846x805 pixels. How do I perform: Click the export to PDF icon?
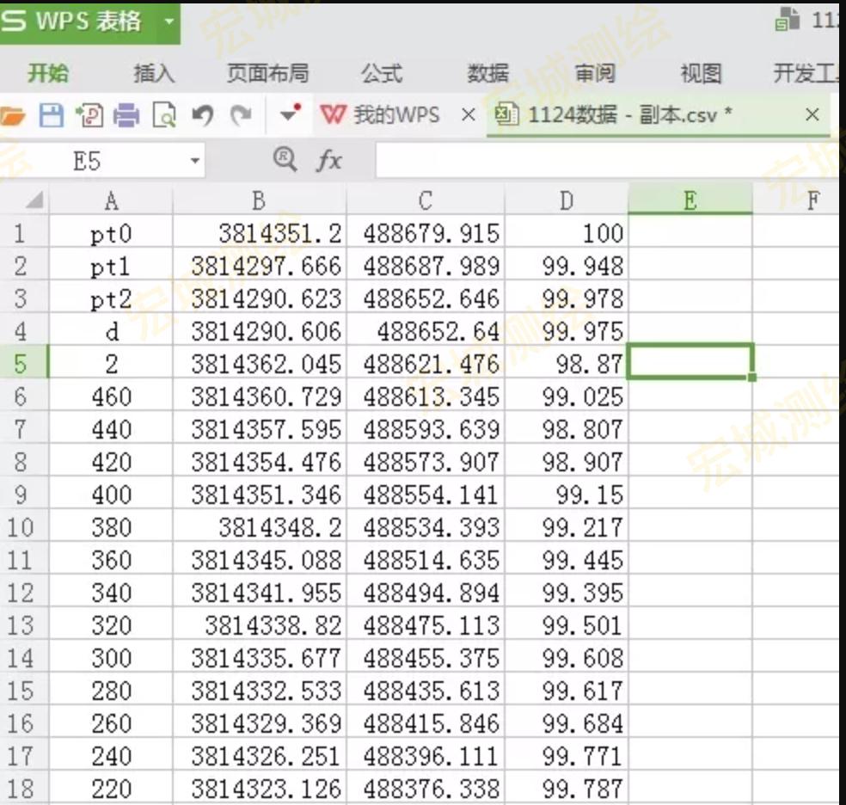click(89, 115)
